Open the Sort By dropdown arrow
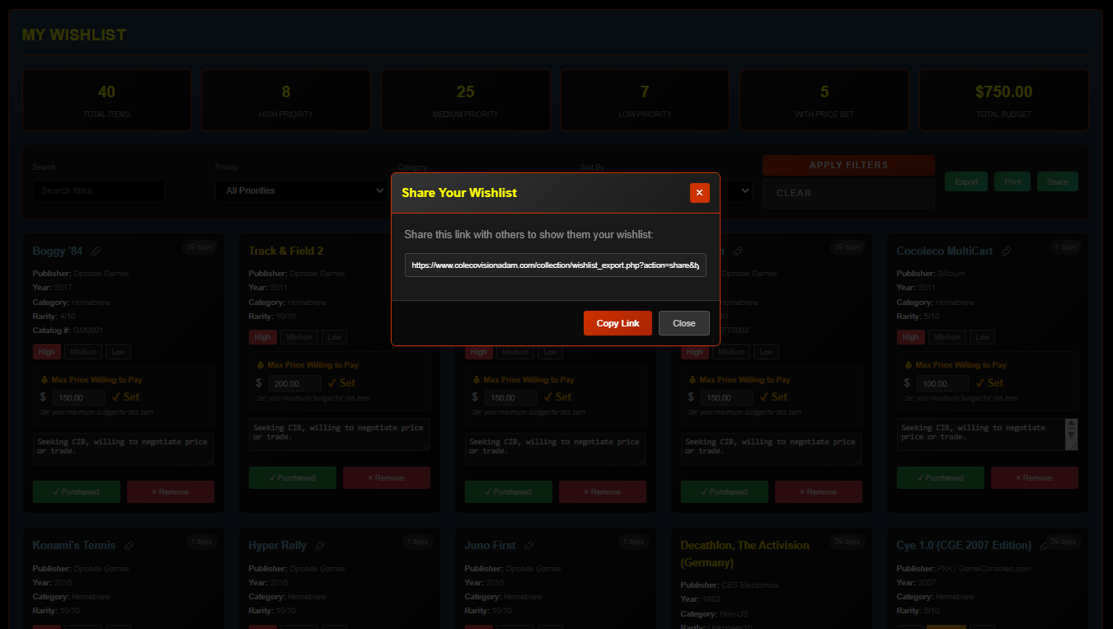1113x629 pixels. click(x=745, y=190)
